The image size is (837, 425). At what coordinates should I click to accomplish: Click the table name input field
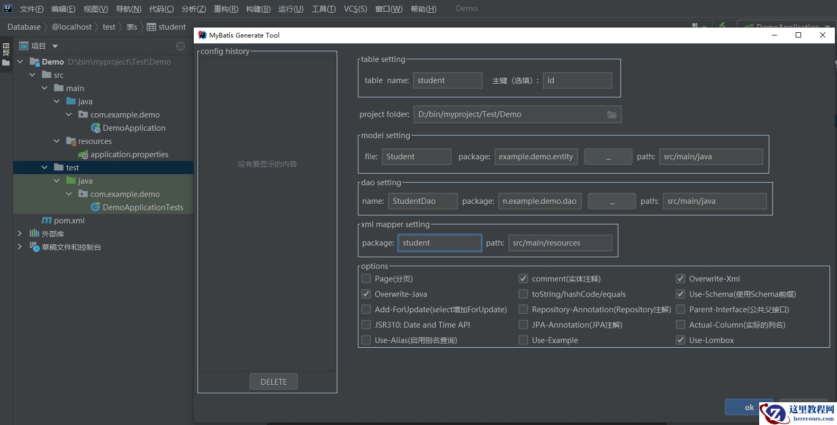tap(447, 80)
